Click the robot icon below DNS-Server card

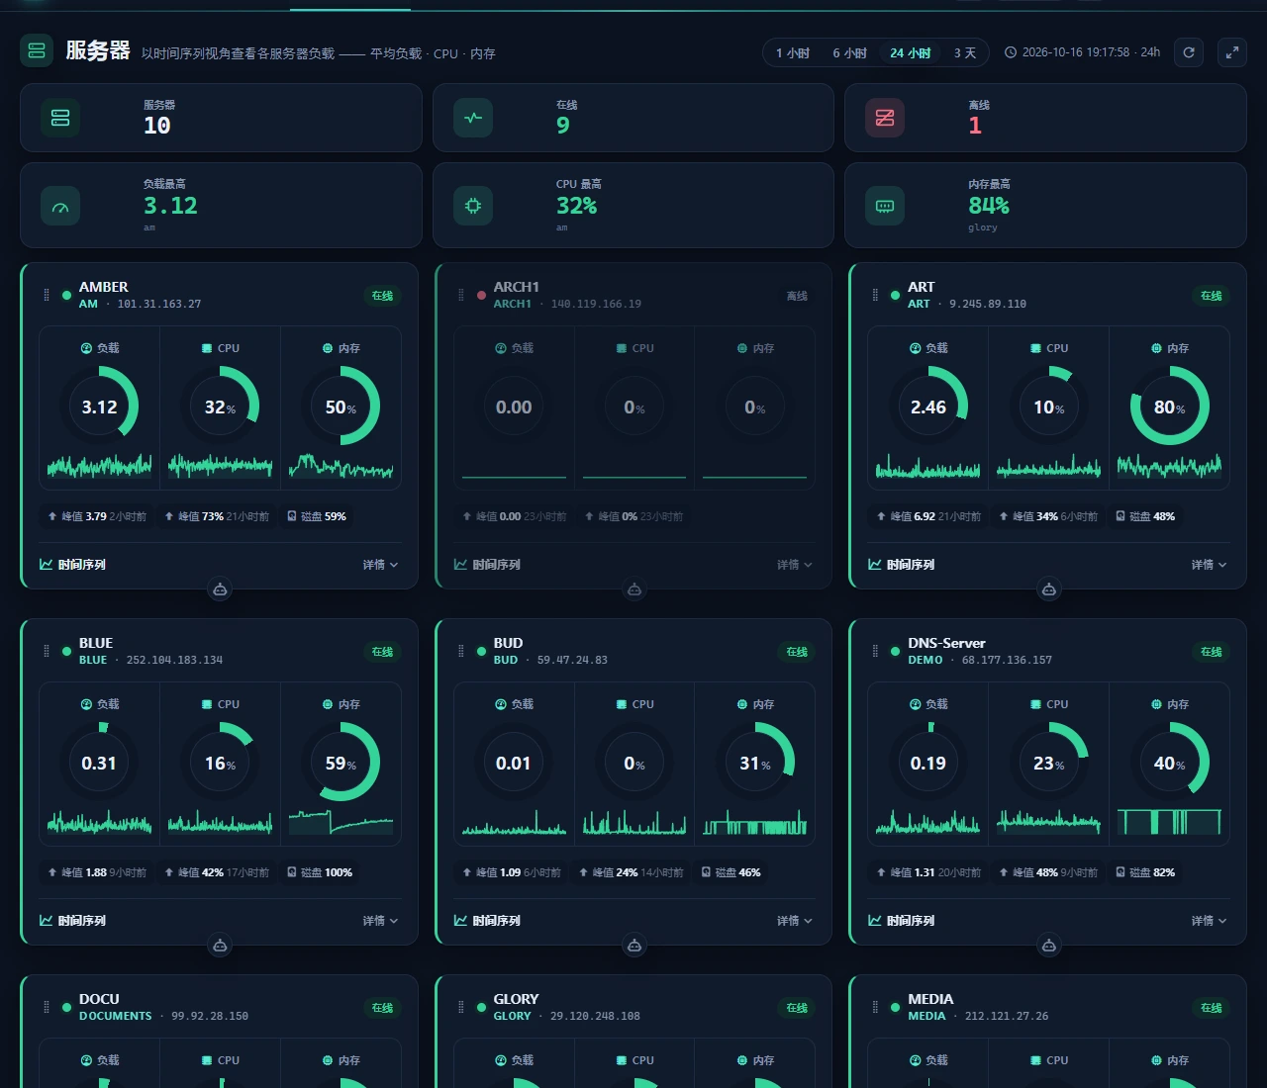tap(1049, 946)
